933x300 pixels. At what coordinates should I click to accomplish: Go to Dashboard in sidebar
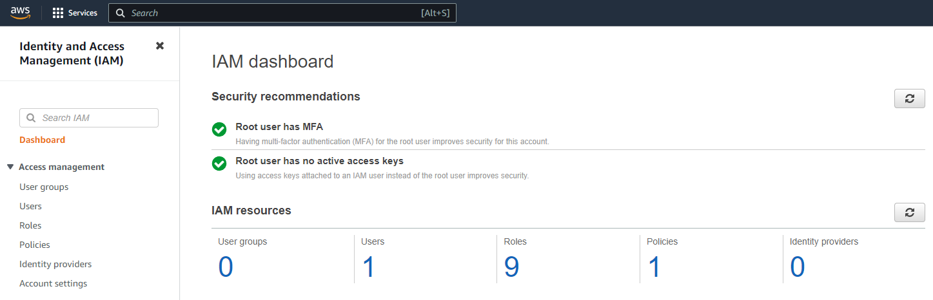coord(43,140)
